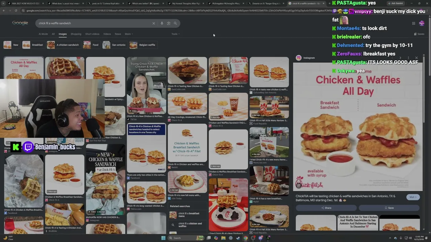Open the Windows Start menu
431x242 pixels.
163,238
